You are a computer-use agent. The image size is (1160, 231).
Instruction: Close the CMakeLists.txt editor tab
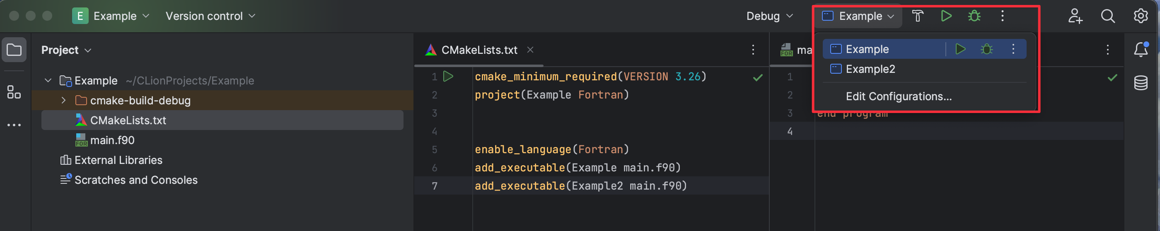pos(530,50)
